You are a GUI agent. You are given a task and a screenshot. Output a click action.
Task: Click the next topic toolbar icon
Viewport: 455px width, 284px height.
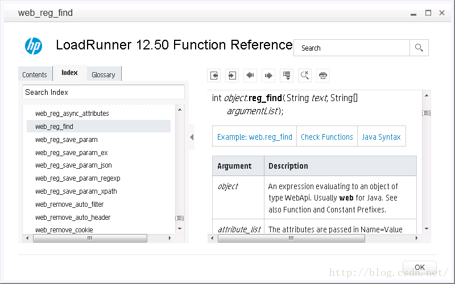point(232,76)
